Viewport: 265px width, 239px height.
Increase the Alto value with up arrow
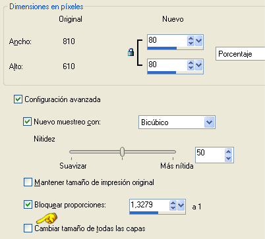pyautogui.click(x=191, y=63)
